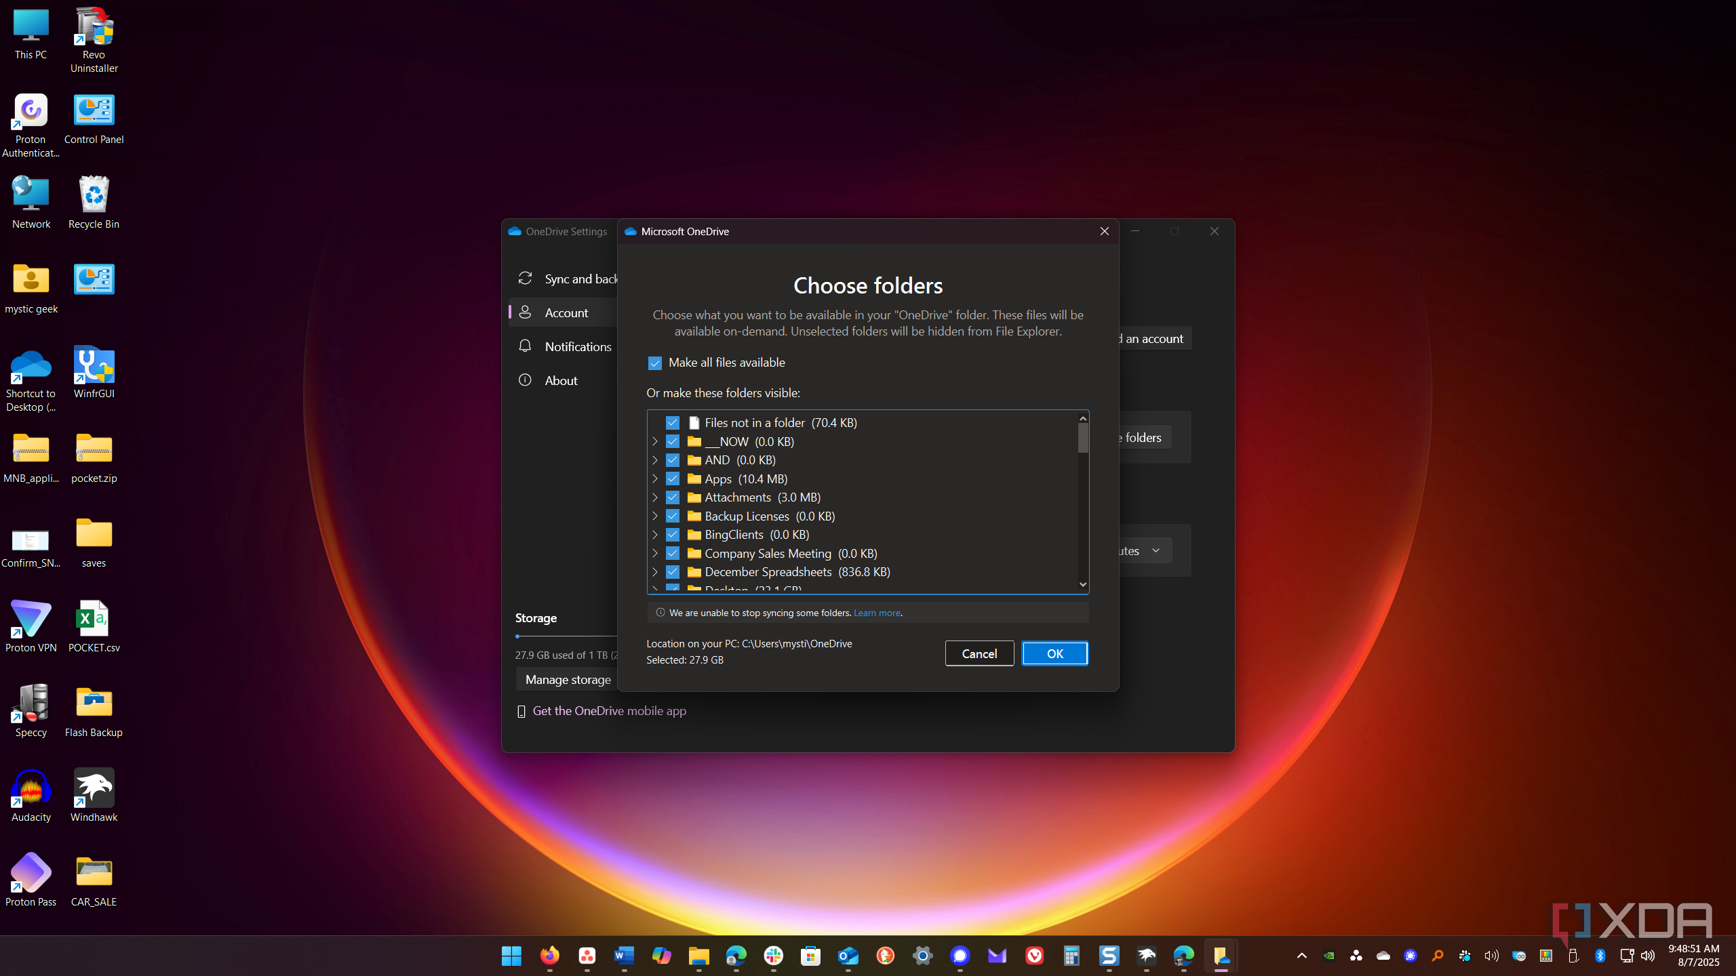Expand the Attachments folder tree node
Image resolution: width=1736 pixels, height=976 pixels.
pos(655,497)
